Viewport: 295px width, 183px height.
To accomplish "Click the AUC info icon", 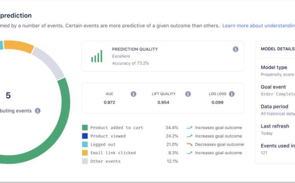I will pyautogui.click(x=133, y=94).
